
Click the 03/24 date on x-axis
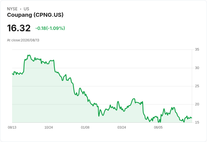pos(121,127)
